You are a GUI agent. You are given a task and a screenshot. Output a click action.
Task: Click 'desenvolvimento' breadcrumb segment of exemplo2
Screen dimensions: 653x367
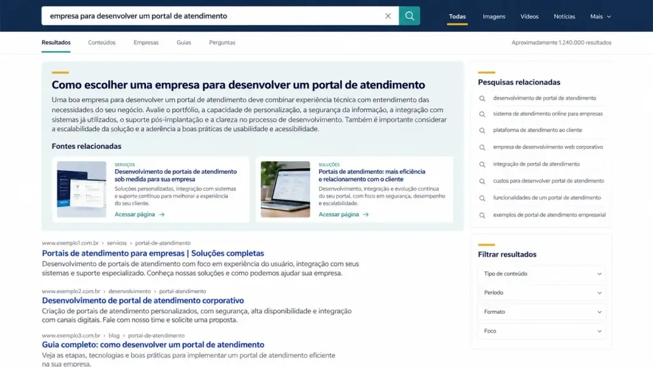pos(129,291)
